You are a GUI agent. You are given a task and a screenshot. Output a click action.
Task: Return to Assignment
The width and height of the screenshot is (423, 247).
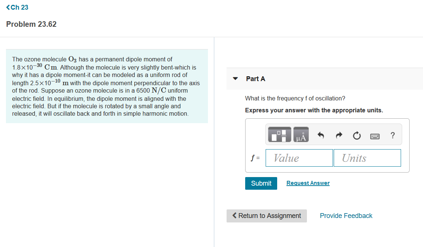(x=266, y=216)
